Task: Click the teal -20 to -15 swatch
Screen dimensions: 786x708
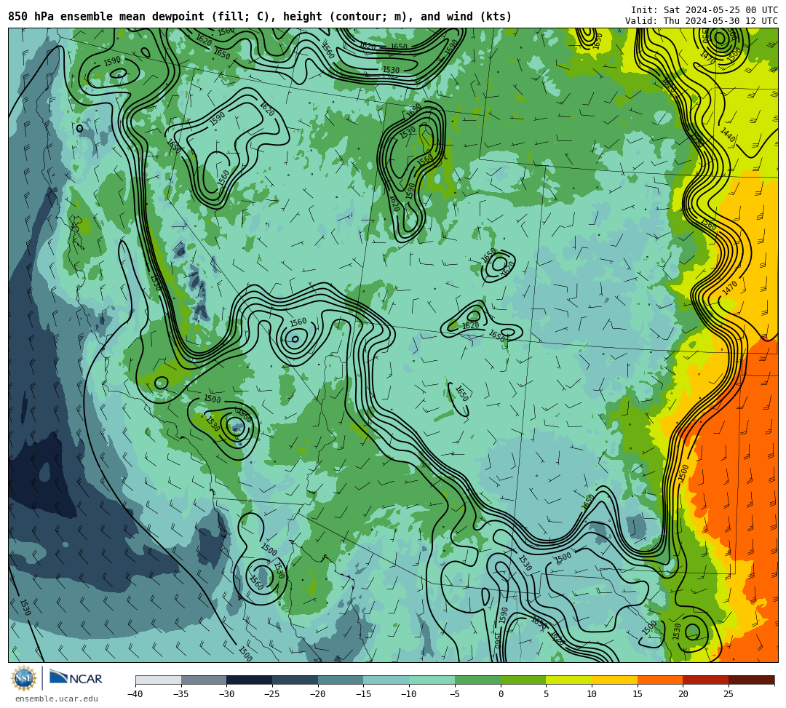Action: click(x=341, y=680)
